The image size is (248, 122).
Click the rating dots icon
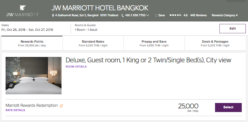pyautogui.click(x=175, y=15)
